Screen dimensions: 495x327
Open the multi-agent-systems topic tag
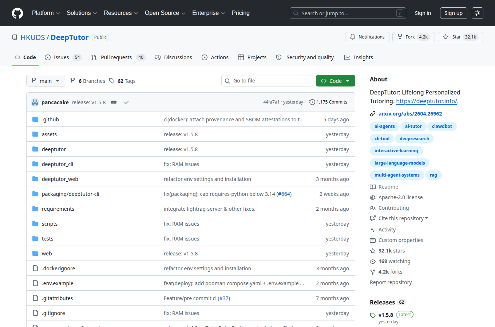(397, 175)
